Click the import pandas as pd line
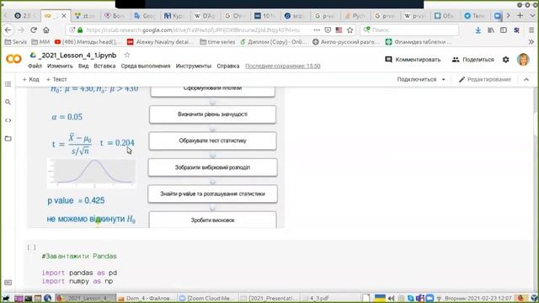 (79, 273)
